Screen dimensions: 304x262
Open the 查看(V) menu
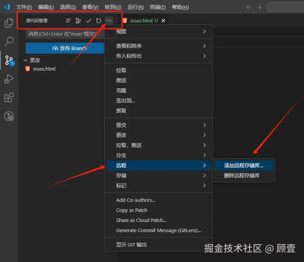click(90, 7)
